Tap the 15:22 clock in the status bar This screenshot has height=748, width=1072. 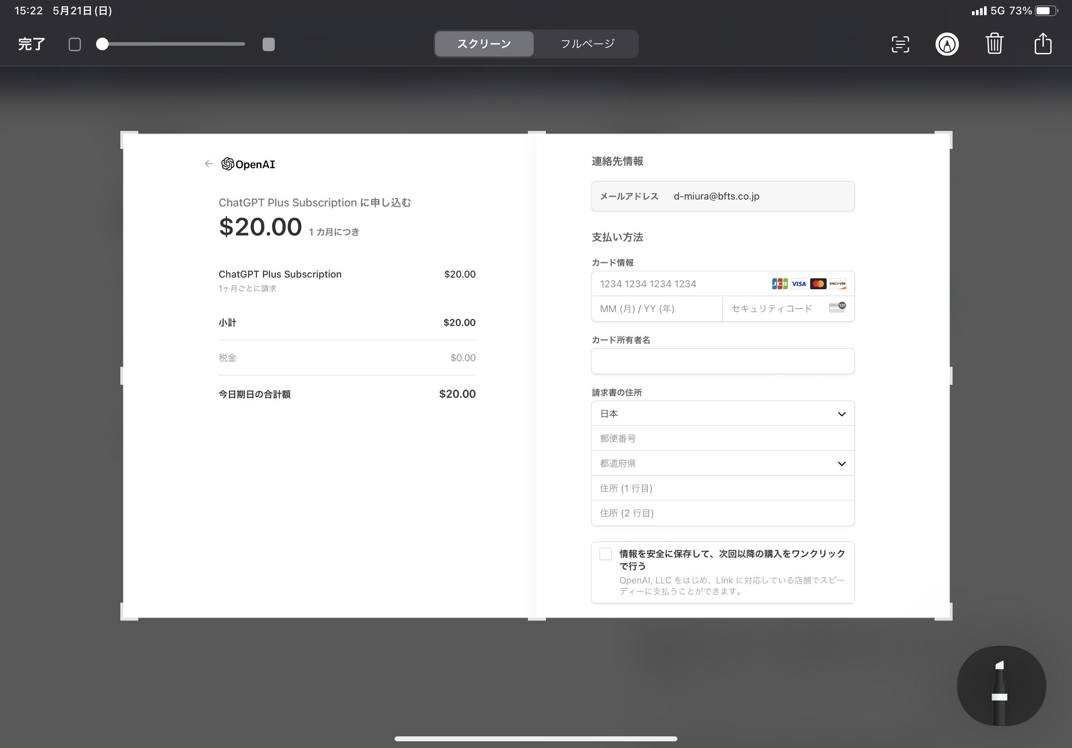[x=28, y=11]
